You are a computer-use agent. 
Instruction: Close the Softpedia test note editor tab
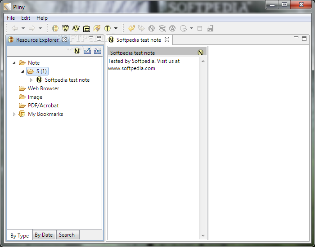pos(167,40)
